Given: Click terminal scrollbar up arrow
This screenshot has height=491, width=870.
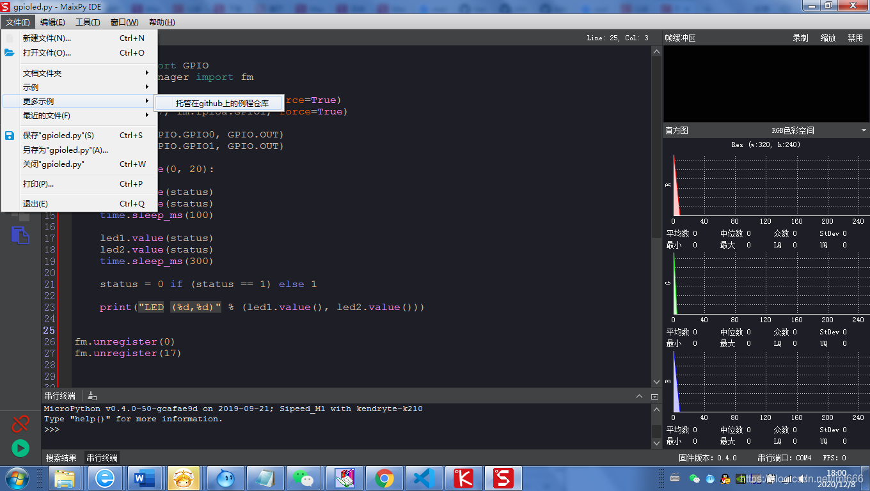Looking at the screenshot, I should point(656,409).
